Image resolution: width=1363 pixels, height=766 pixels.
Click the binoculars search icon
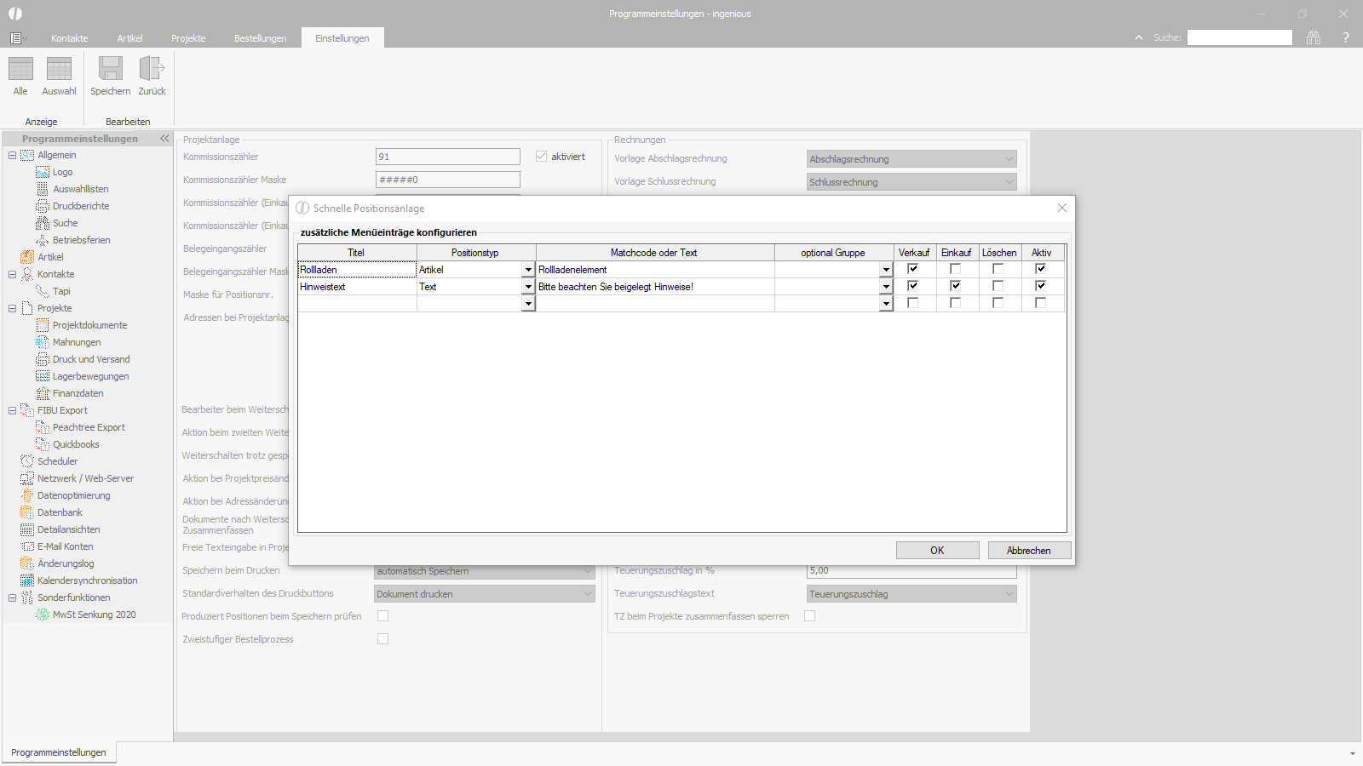pos(1314,37)
